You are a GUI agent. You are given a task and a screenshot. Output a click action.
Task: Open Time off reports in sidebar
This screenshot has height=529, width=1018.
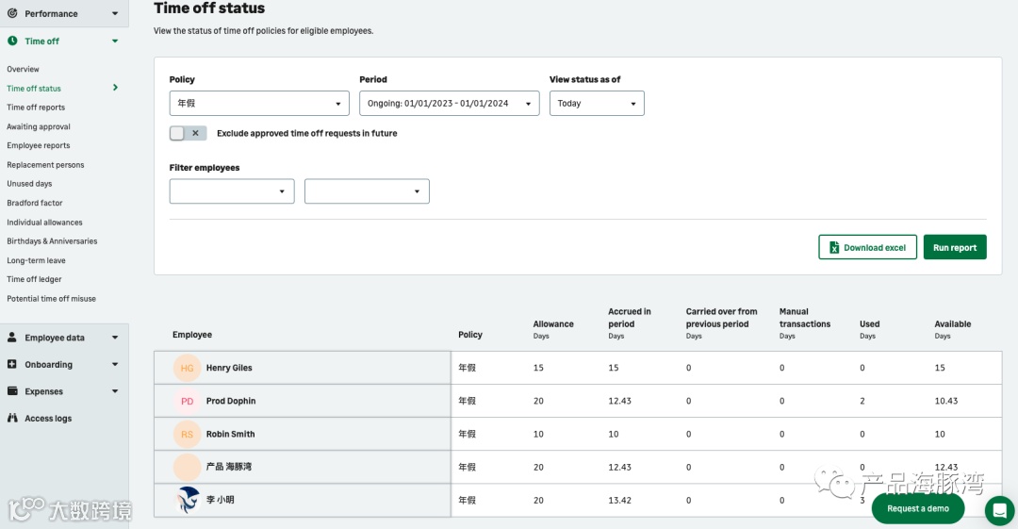[x=36, y=107]
